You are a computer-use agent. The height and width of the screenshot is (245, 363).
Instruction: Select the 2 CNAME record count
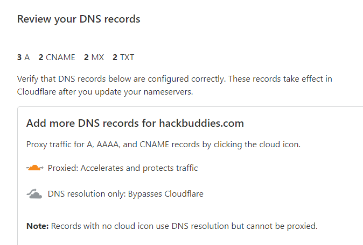(57, 57)
